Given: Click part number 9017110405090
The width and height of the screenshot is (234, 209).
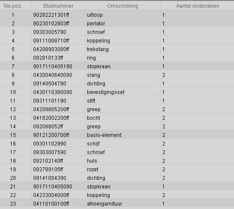Looking at the screenshot, I should point(52,187).
